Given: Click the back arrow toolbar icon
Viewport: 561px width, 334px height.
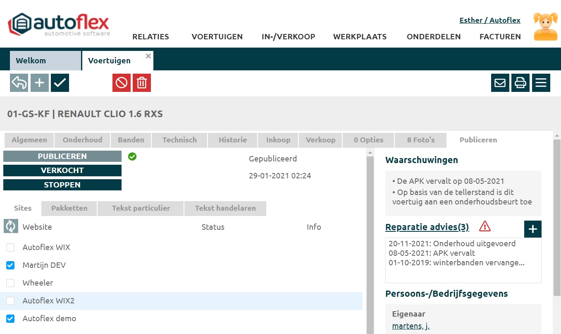Looking at the screenshot, I should point(19,83).
